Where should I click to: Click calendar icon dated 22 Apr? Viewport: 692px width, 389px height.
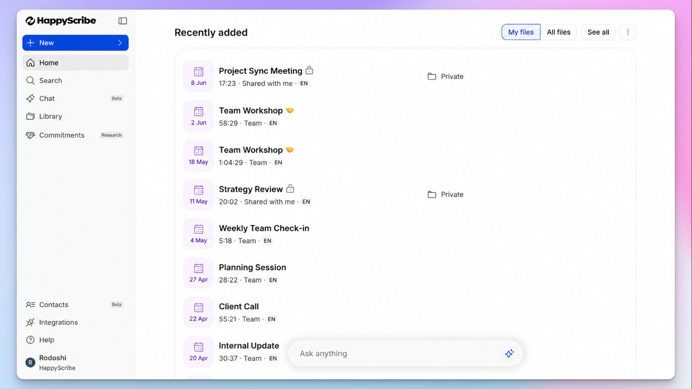(199, 312)
